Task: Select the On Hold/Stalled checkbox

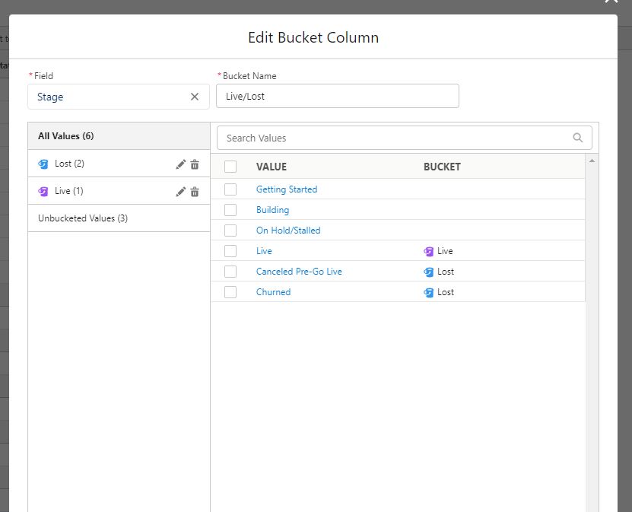Action: click(x=230, y=231)
